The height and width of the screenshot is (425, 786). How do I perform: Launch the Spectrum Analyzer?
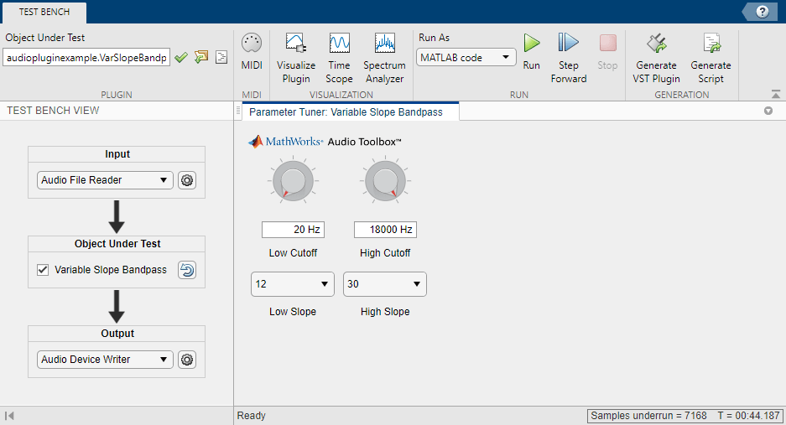pyautogui.click(x=384, y=58)
